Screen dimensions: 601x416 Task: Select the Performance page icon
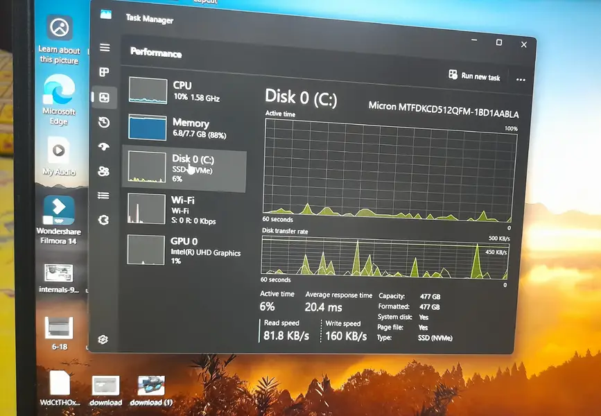[104, 98]
